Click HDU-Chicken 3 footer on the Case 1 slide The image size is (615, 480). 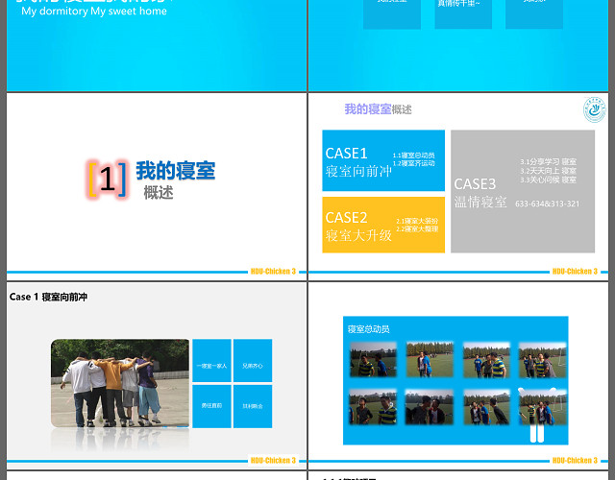[273, 460]
